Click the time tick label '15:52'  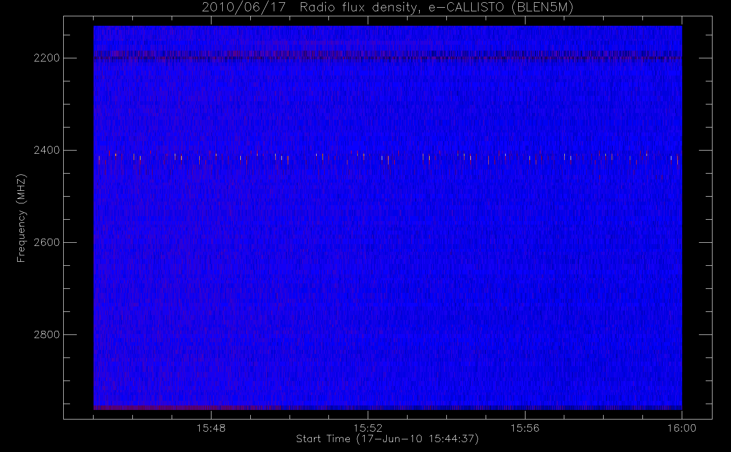pyautogui.click(x=368, y=428)
